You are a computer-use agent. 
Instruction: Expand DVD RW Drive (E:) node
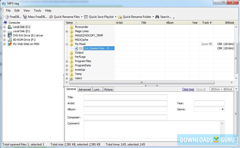coord(4,36)
